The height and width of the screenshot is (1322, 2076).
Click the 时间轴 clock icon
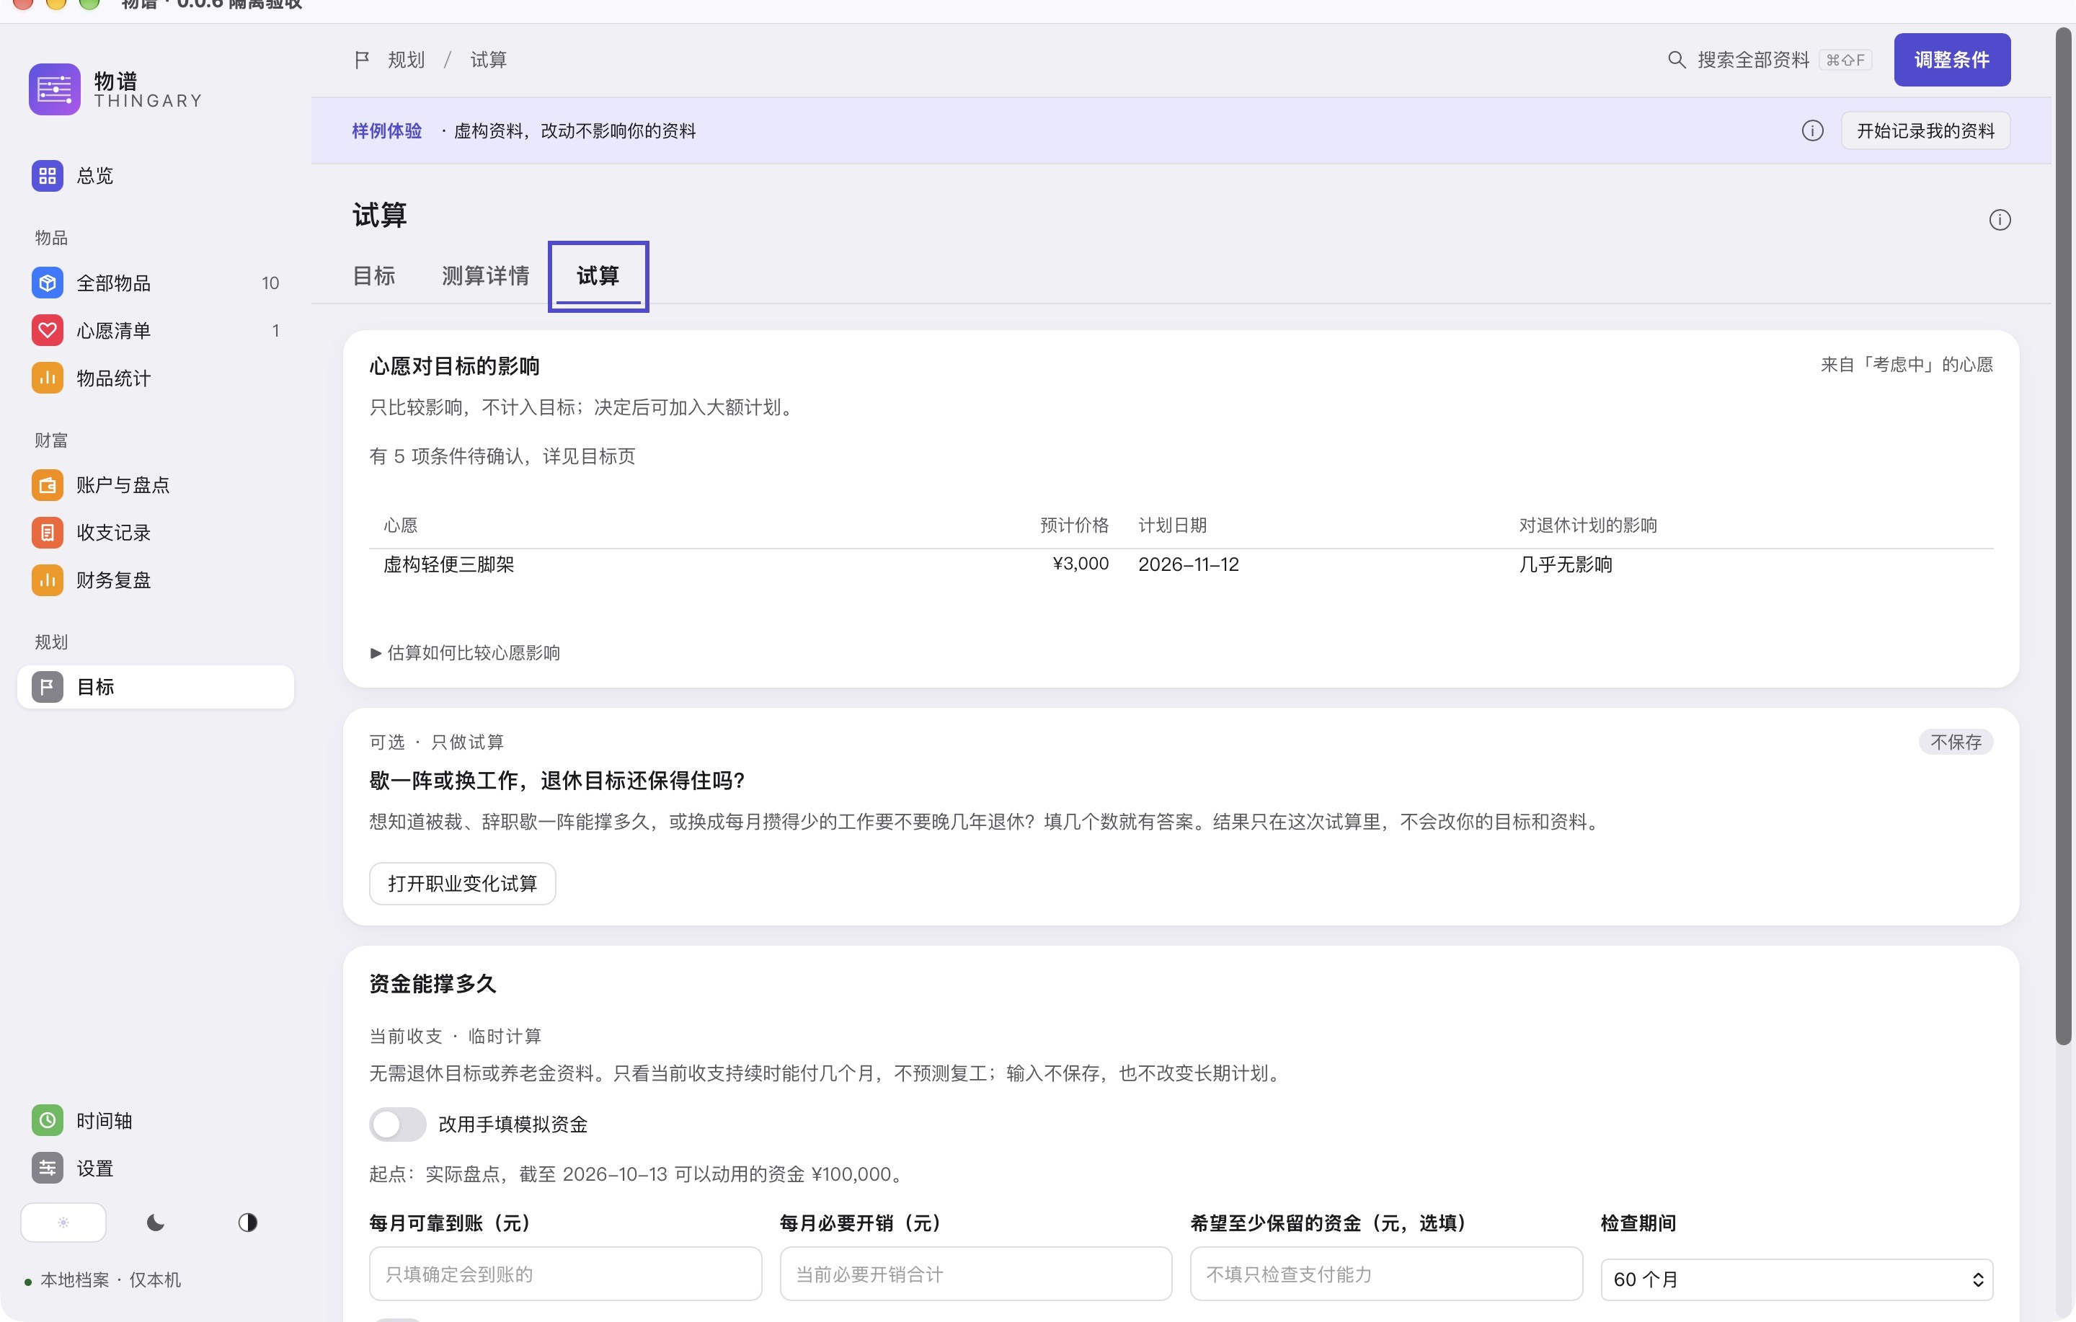(x=48, y=1120)
